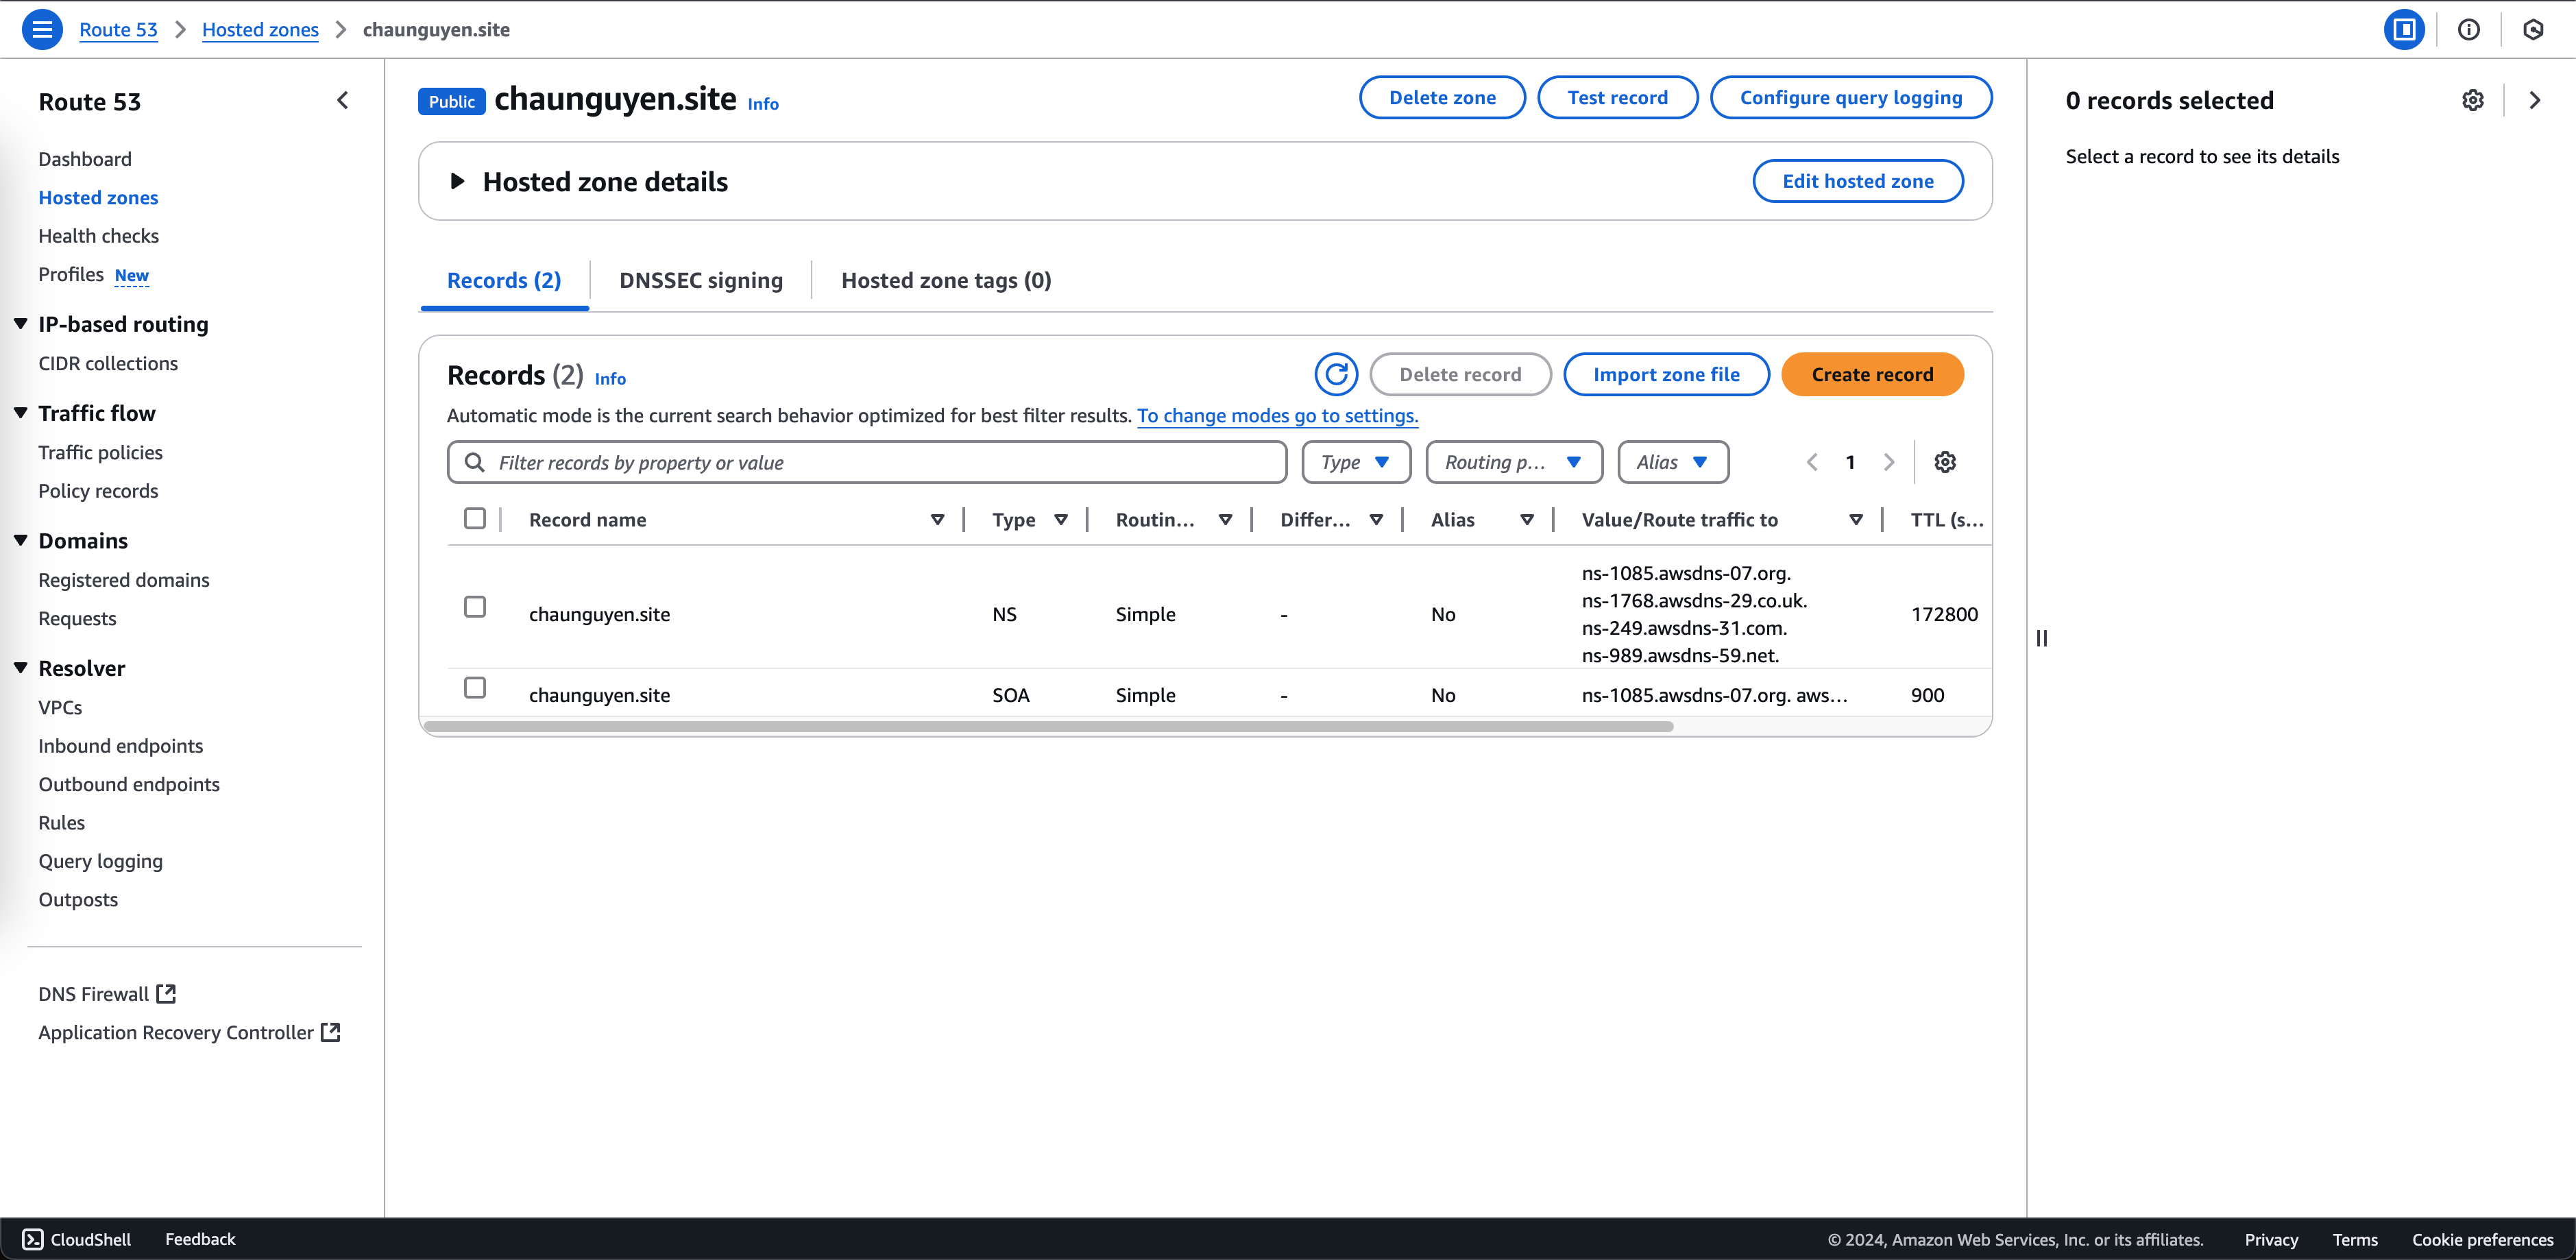Image resolution: width=2576 pixels, height=1260 pixels.
Task: Open 'To change modes go to settings' link
Action: pos(1277,415)
